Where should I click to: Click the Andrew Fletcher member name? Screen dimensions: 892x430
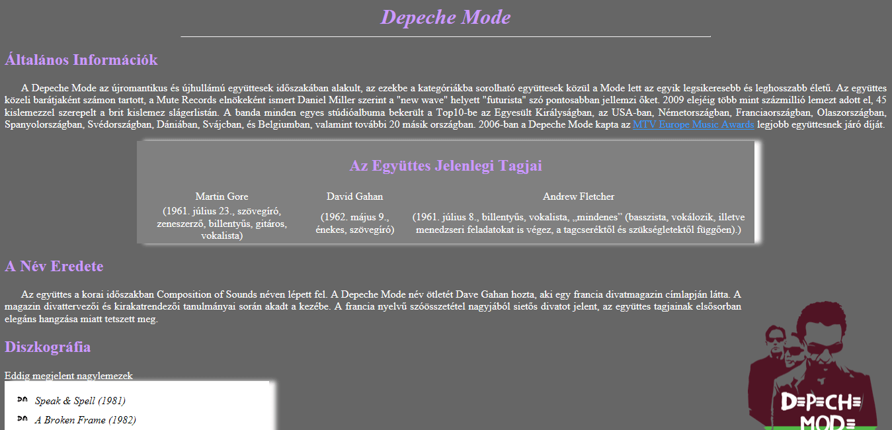click(579, 196)
